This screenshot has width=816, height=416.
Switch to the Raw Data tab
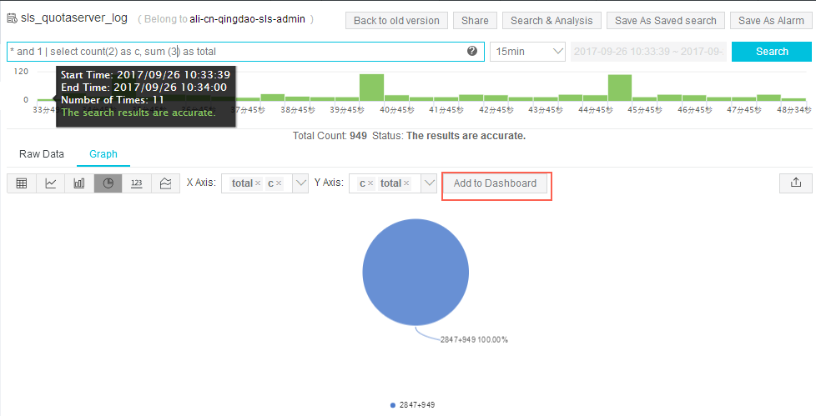pos(42,154)
